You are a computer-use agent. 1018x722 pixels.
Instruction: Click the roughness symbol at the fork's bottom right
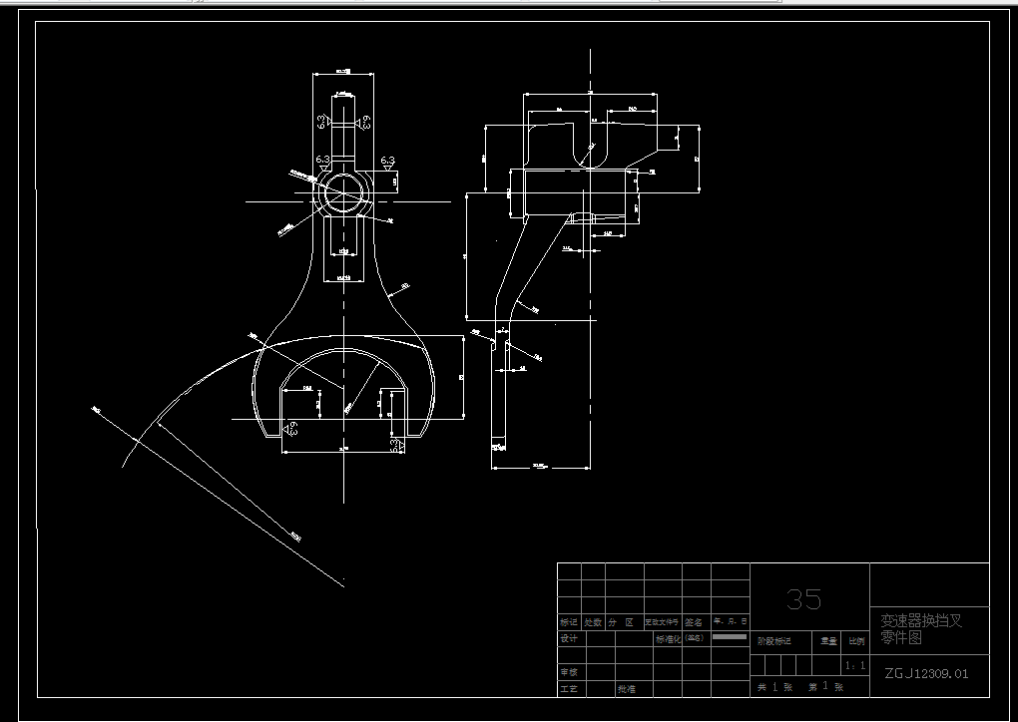tap(397, 445)
